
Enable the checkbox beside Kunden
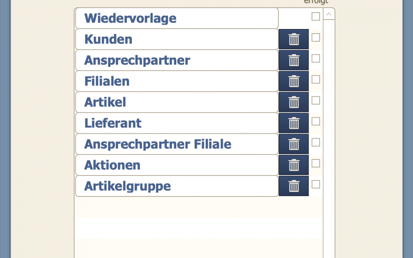[315, 37]
